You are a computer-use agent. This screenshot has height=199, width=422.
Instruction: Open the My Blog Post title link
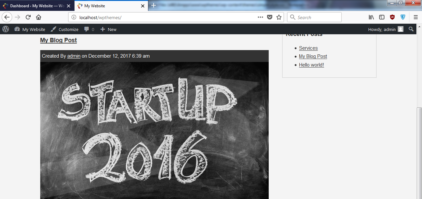[x=58, y=40]
